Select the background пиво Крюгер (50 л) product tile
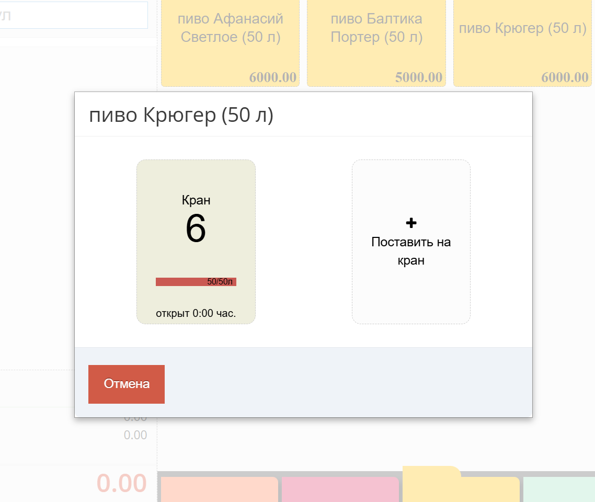This screenshot has height=502, width=595. coord(522,43)
